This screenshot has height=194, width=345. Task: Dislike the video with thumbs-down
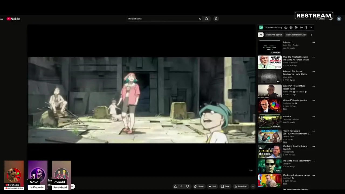188,186
